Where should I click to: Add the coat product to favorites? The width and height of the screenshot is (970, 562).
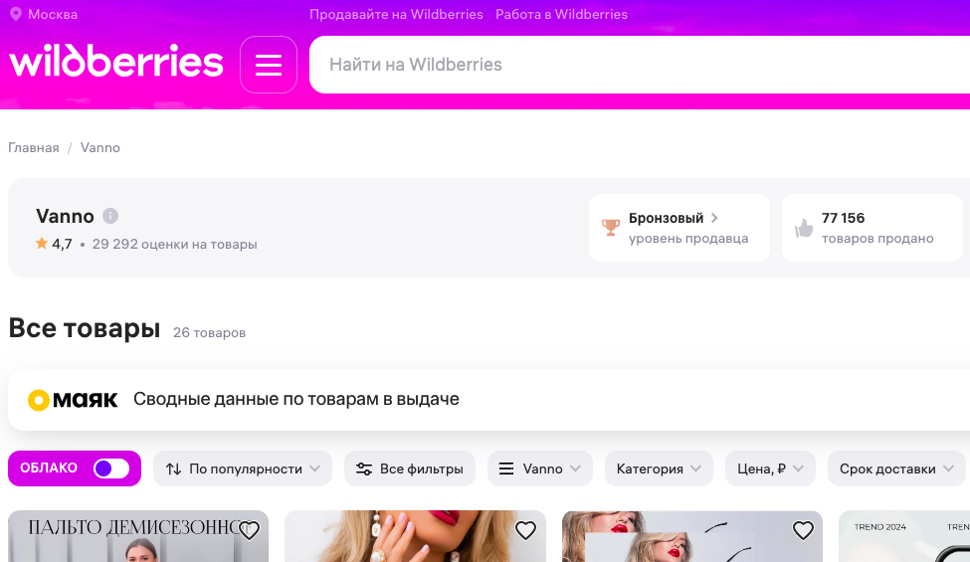pos(249,531)
